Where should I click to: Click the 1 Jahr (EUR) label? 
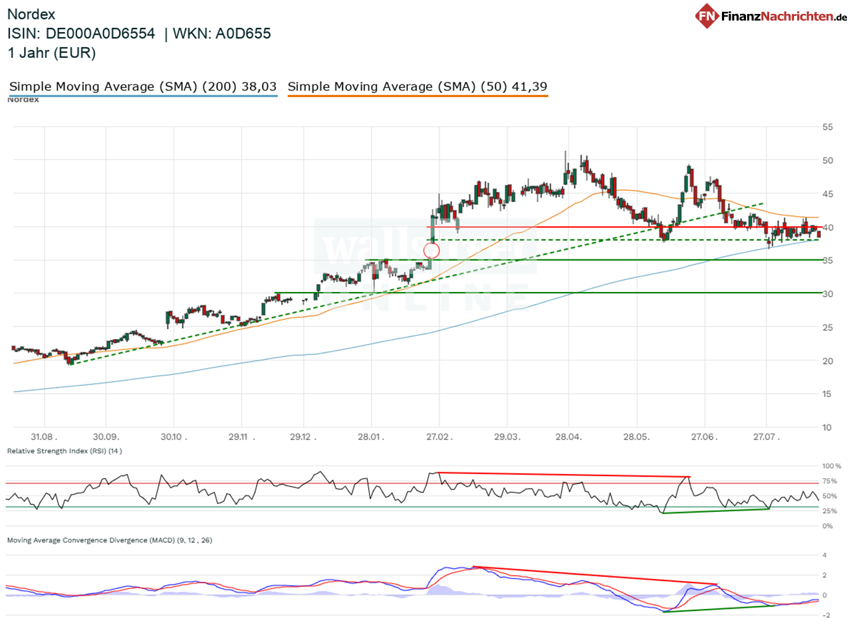(51, 53)
